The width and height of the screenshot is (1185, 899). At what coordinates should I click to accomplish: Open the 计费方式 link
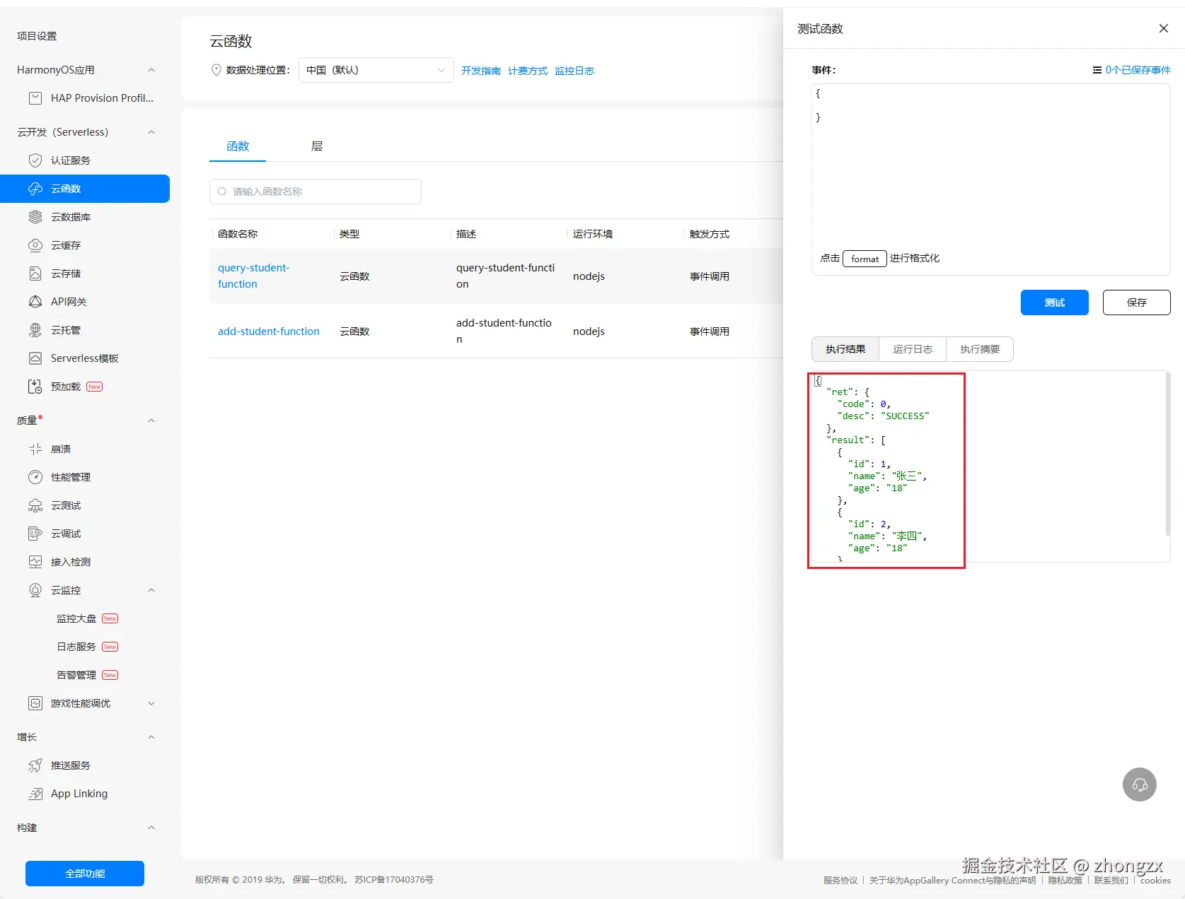tap(528, 71)
